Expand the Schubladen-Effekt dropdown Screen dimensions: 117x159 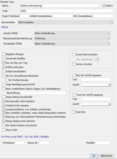pos(72,44)
